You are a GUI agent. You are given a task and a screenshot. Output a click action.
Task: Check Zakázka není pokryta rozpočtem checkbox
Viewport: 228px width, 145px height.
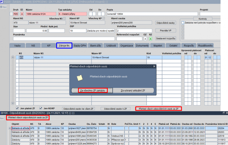coord(183,23)
